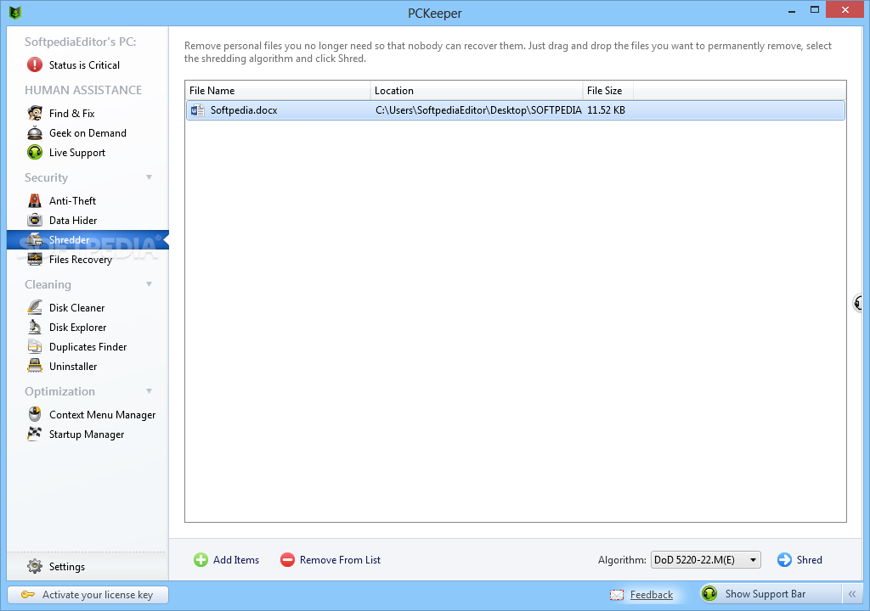
Task: Open the Find & Fix icon
Action: pyautogui.click(x=34, y=113)
